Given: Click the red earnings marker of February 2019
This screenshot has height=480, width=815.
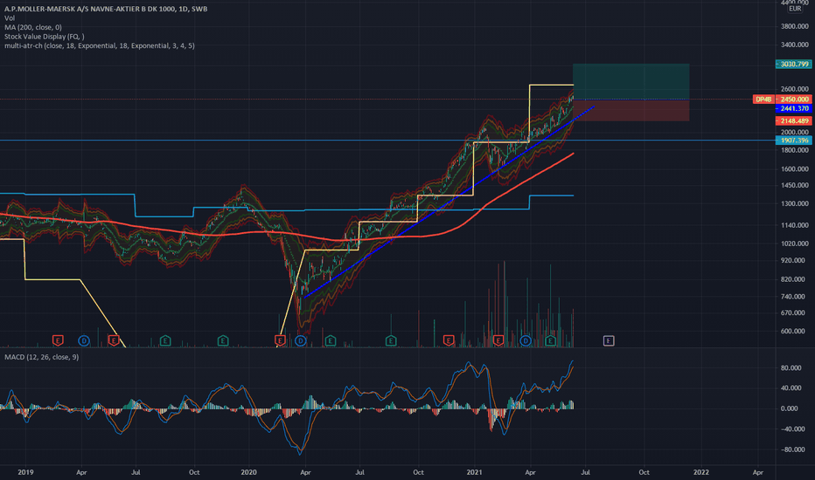Looking at the screenshot, I should point(58,341).
